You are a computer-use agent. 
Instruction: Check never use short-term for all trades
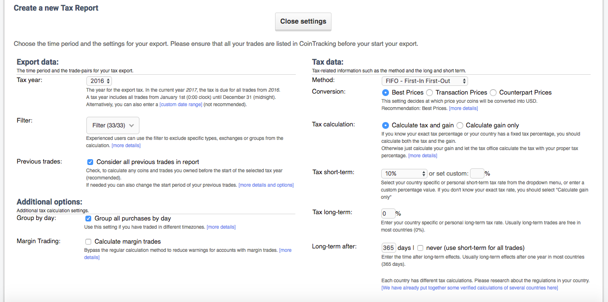coord(420,248)
